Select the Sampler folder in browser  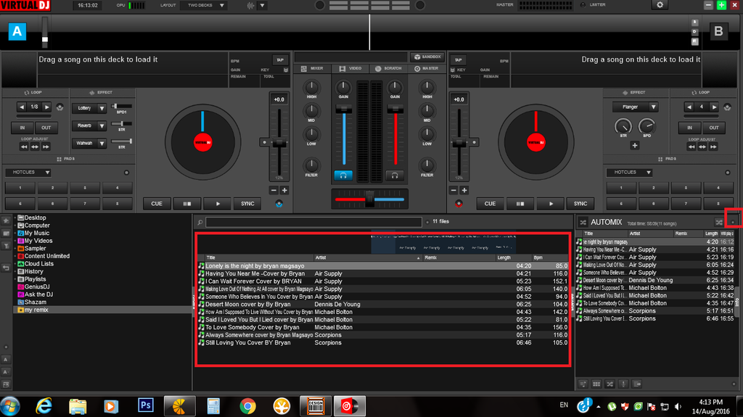(36, 248)
